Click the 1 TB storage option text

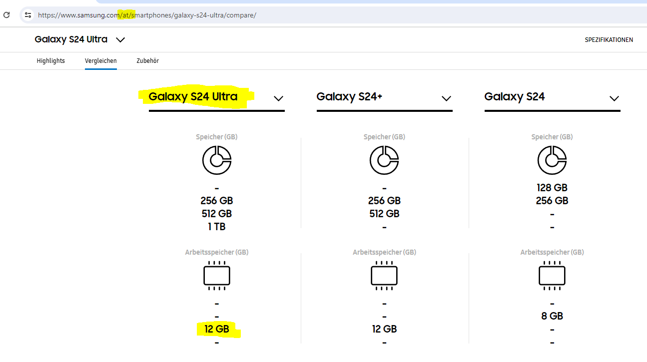coord(217,227)
